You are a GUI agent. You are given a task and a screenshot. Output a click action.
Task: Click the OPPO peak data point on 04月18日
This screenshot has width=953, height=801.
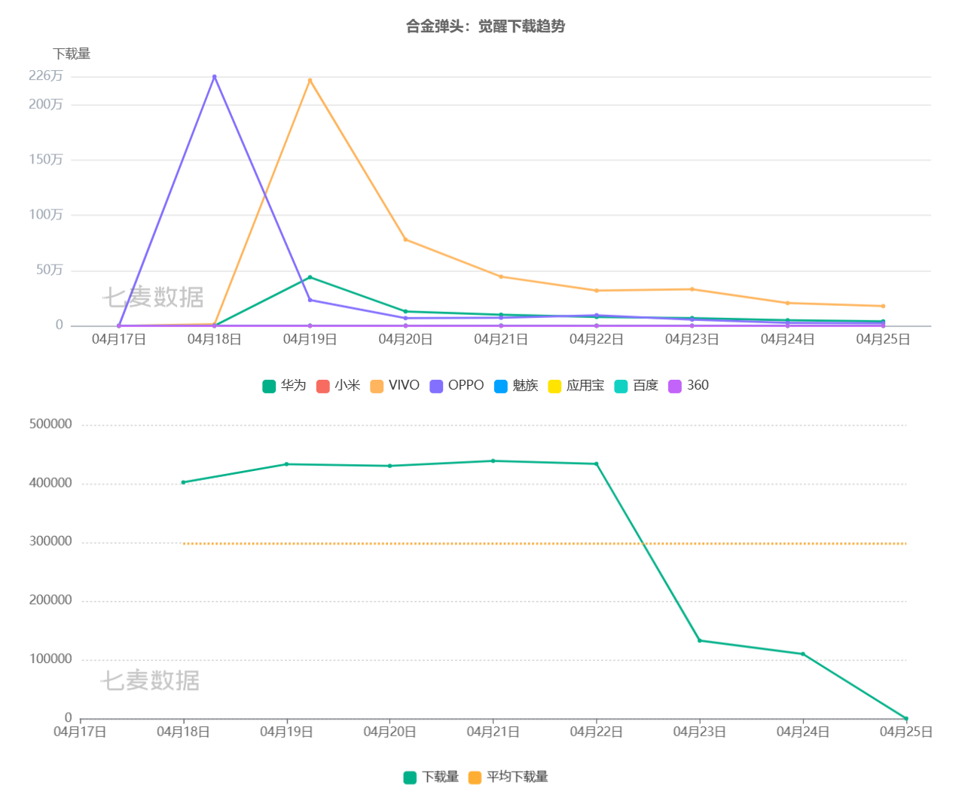[x=215, y=75]
